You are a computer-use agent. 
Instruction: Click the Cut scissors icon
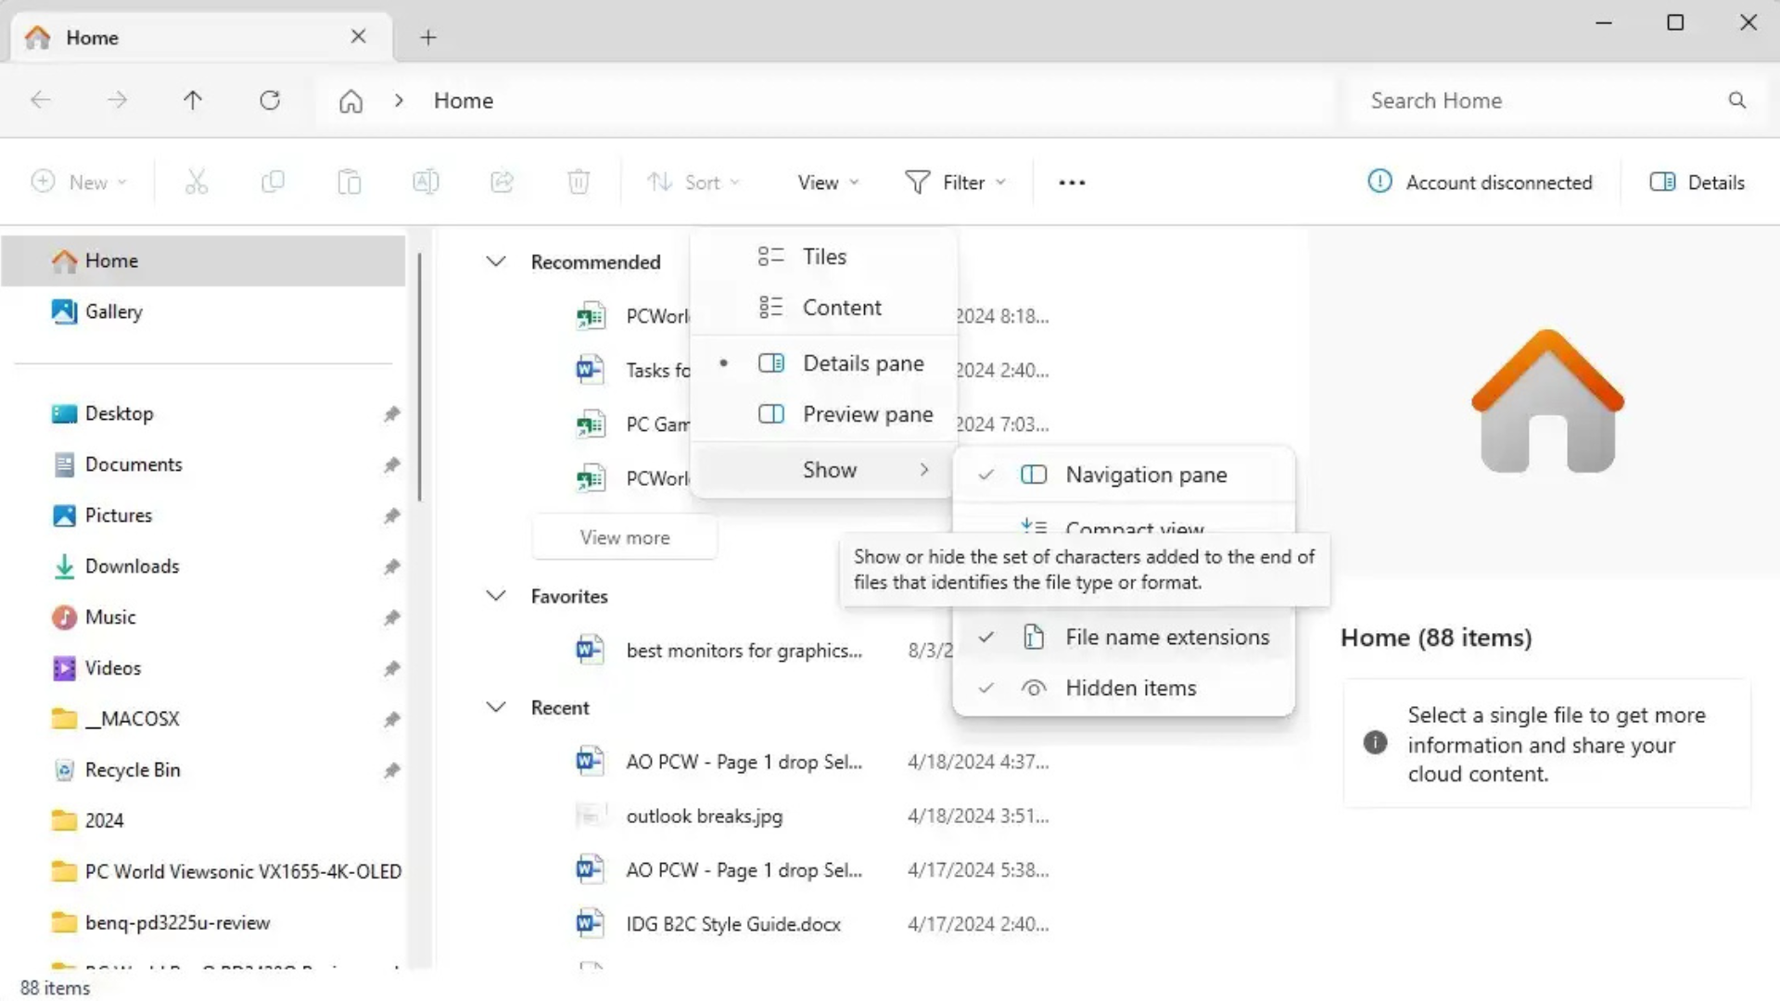[x=197, y=182]
